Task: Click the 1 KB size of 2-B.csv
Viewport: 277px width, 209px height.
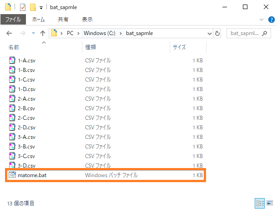Action: pyautogui.click(x=198, y=108)
